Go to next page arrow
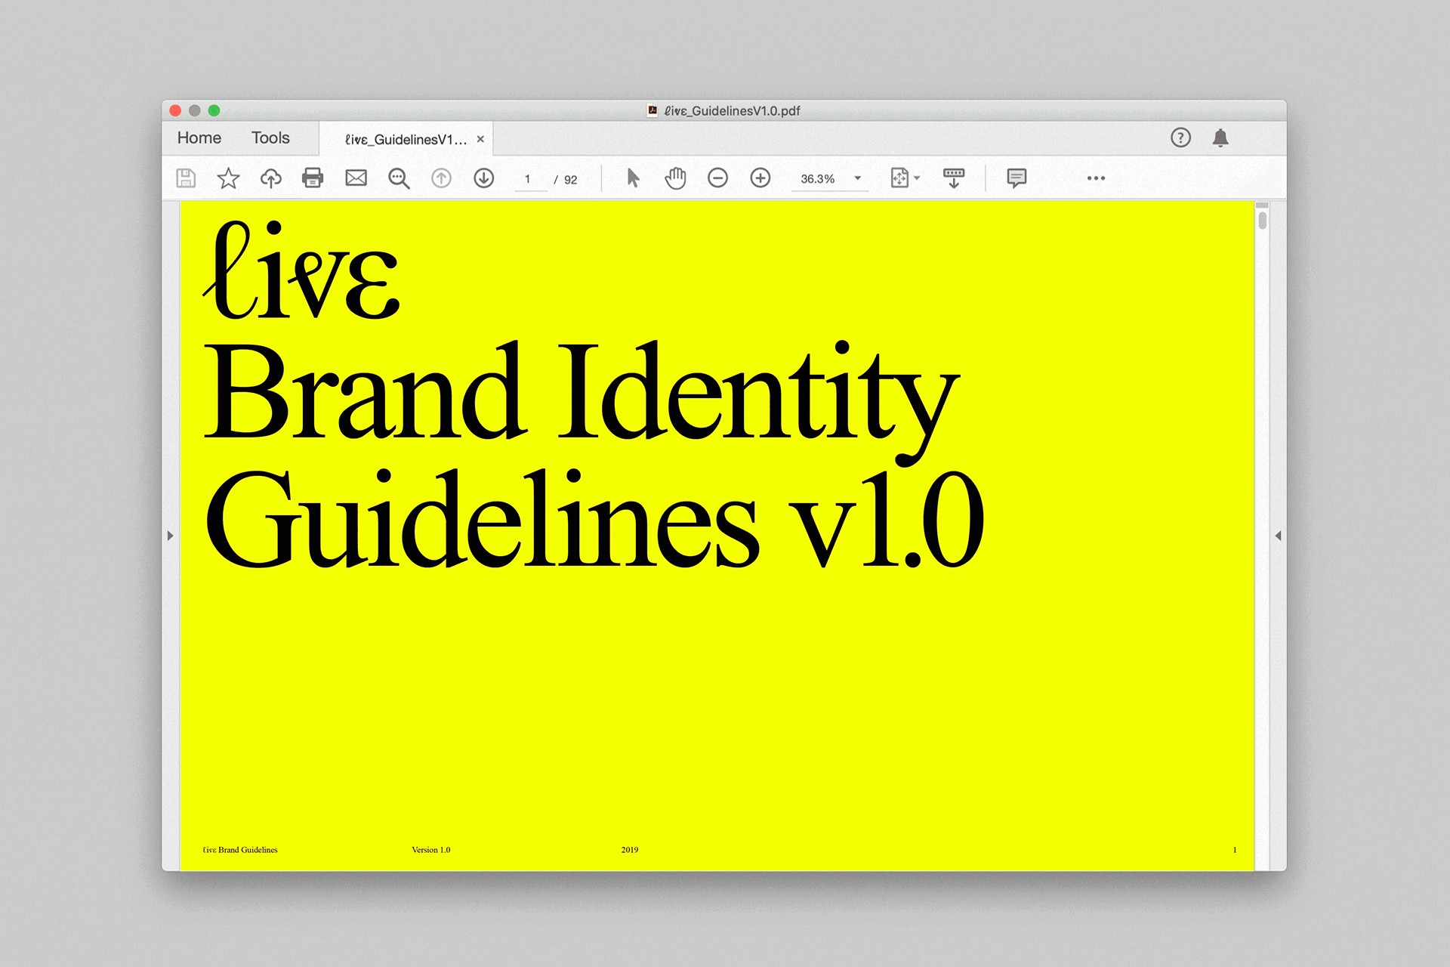The image size is (1450, 967). coord(484,178)
